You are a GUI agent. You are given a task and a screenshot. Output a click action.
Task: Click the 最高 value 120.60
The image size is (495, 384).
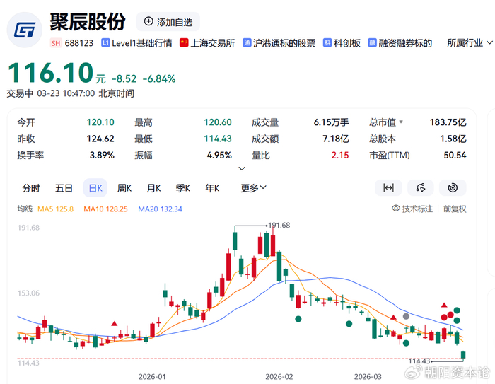(x=218, y=122)
